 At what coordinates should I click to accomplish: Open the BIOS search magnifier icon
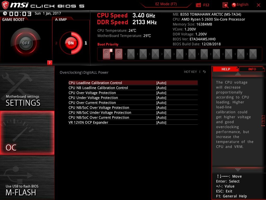point(225,5)
